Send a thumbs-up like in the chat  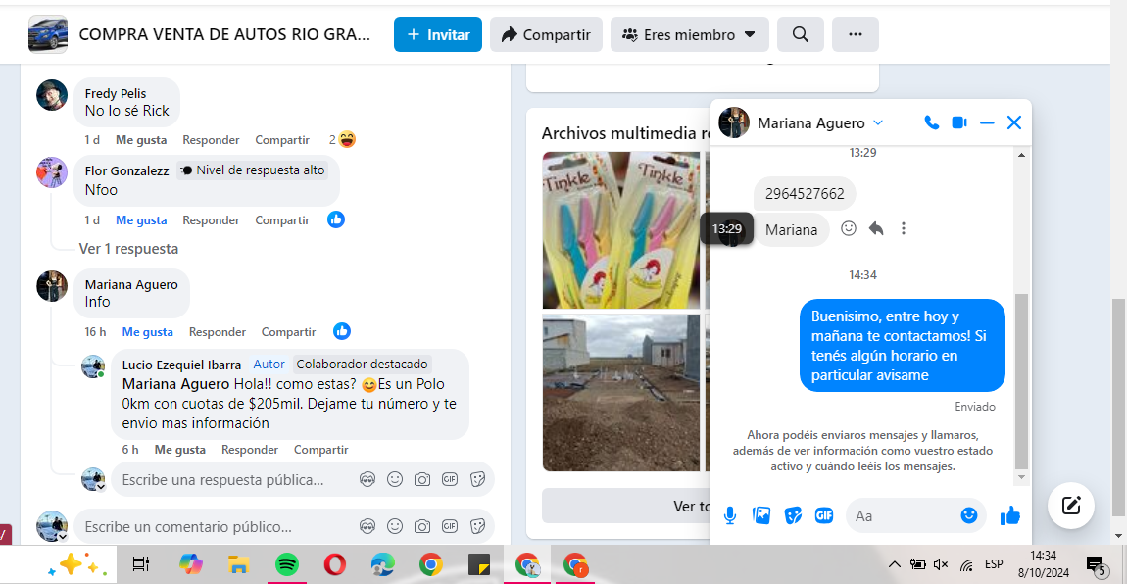pos(1010,515)
